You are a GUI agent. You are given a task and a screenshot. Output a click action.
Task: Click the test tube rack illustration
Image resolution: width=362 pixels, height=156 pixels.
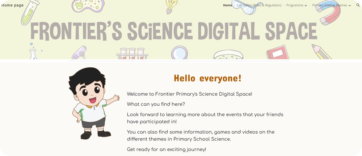pyautogui.click(x=132, y=54)
